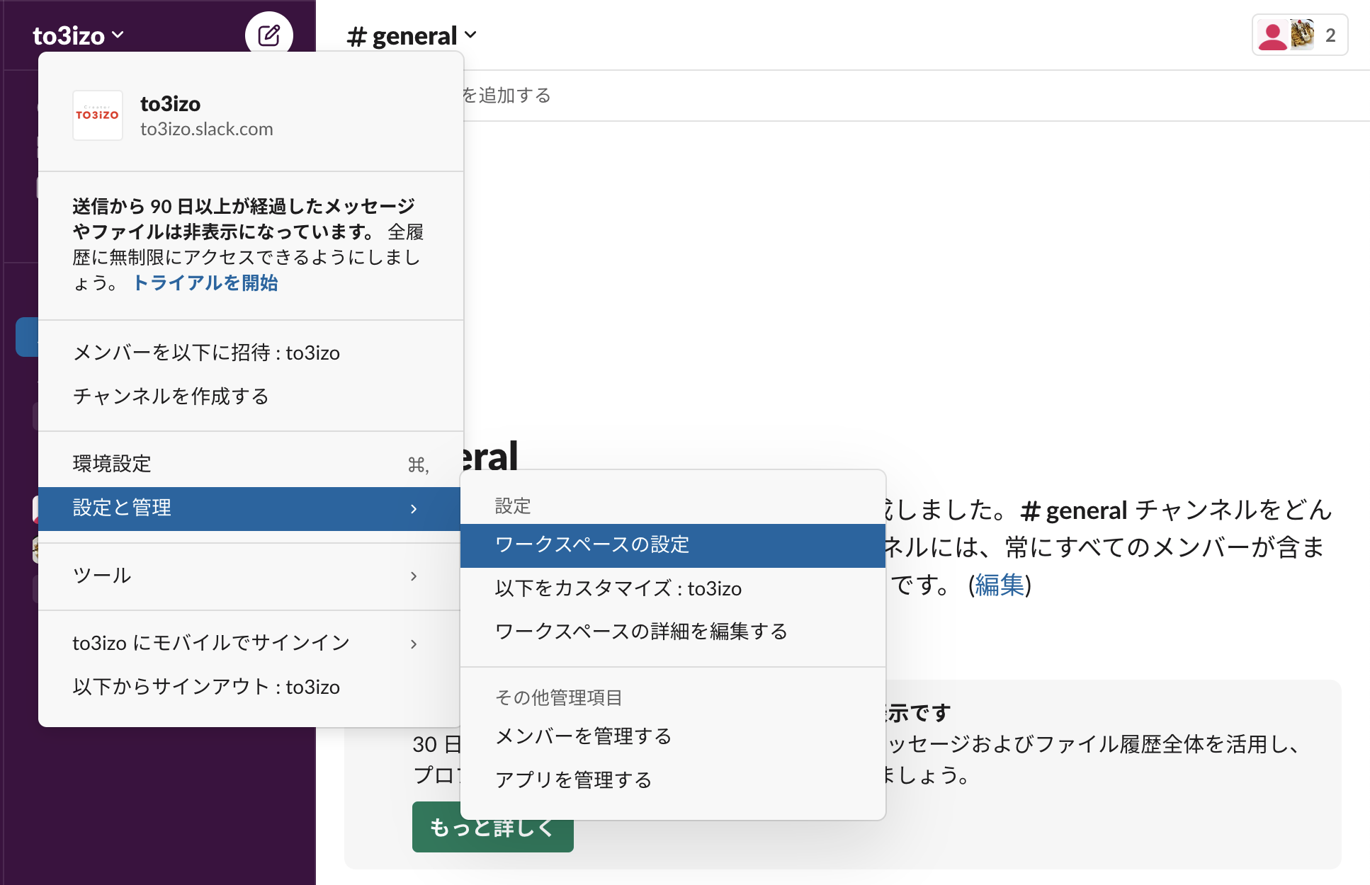
Task: Choose ワークスペースの詳細を編集する option
Action: click(x=641, y=631)
